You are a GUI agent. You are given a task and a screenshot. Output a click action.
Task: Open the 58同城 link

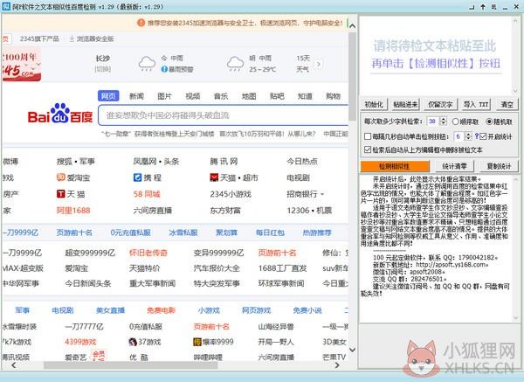147,194
